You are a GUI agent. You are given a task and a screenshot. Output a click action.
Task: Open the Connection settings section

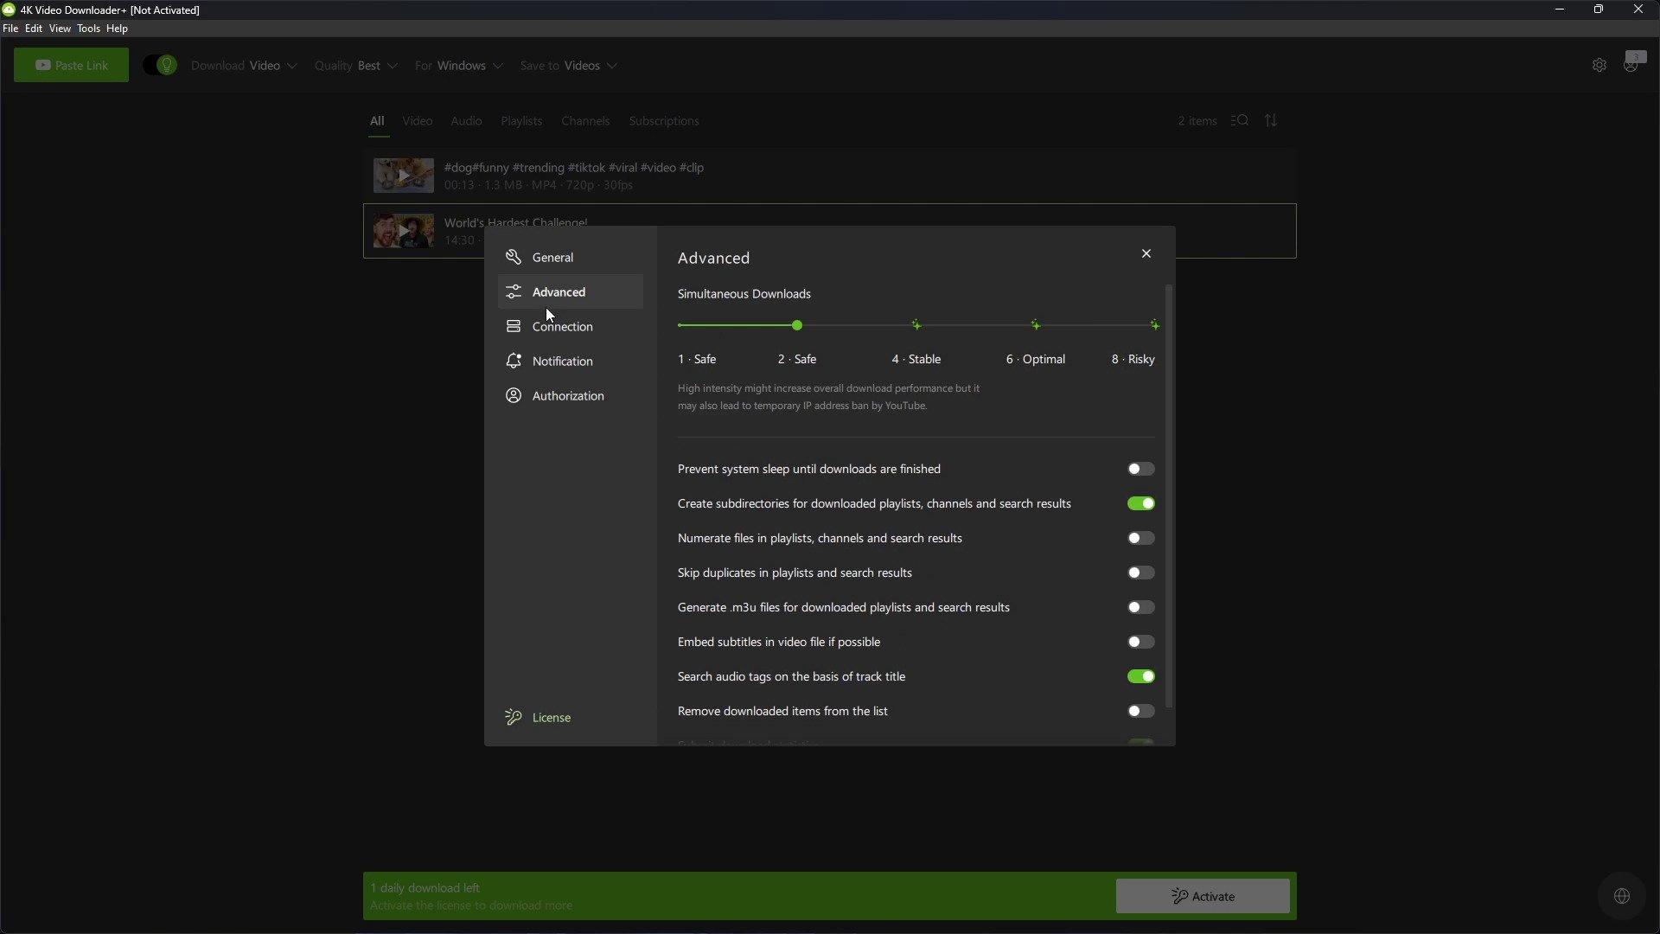coord(570,326)
